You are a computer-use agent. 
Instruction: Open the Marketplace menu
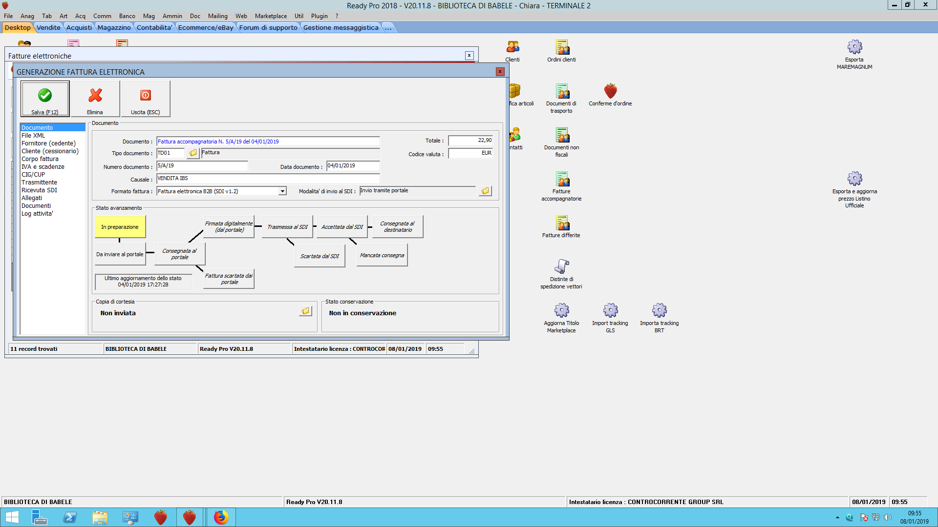click(271, 16)
